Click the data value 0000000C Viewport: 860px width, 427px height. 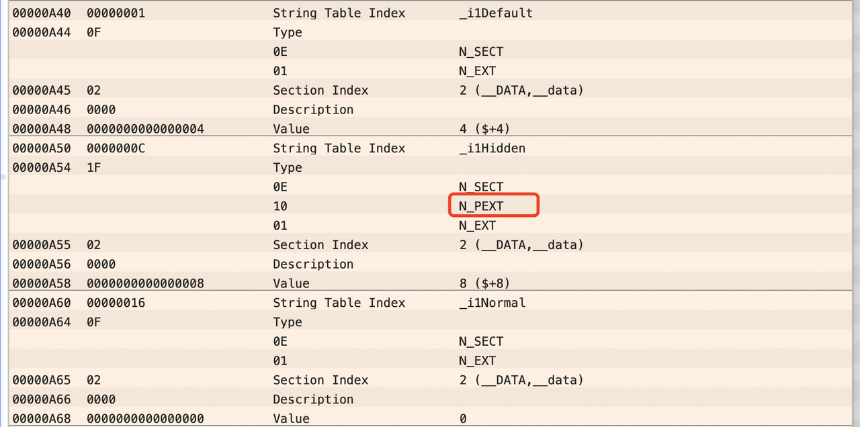[116, 148]
